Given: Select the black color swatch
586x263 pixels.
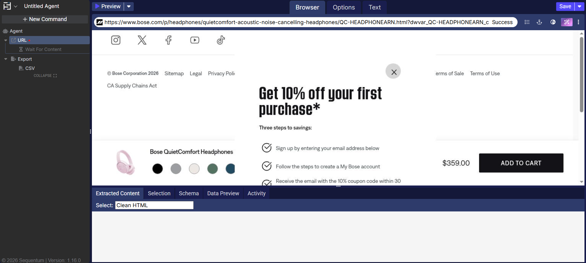Looking at the screenshot, I should (158, 168).
